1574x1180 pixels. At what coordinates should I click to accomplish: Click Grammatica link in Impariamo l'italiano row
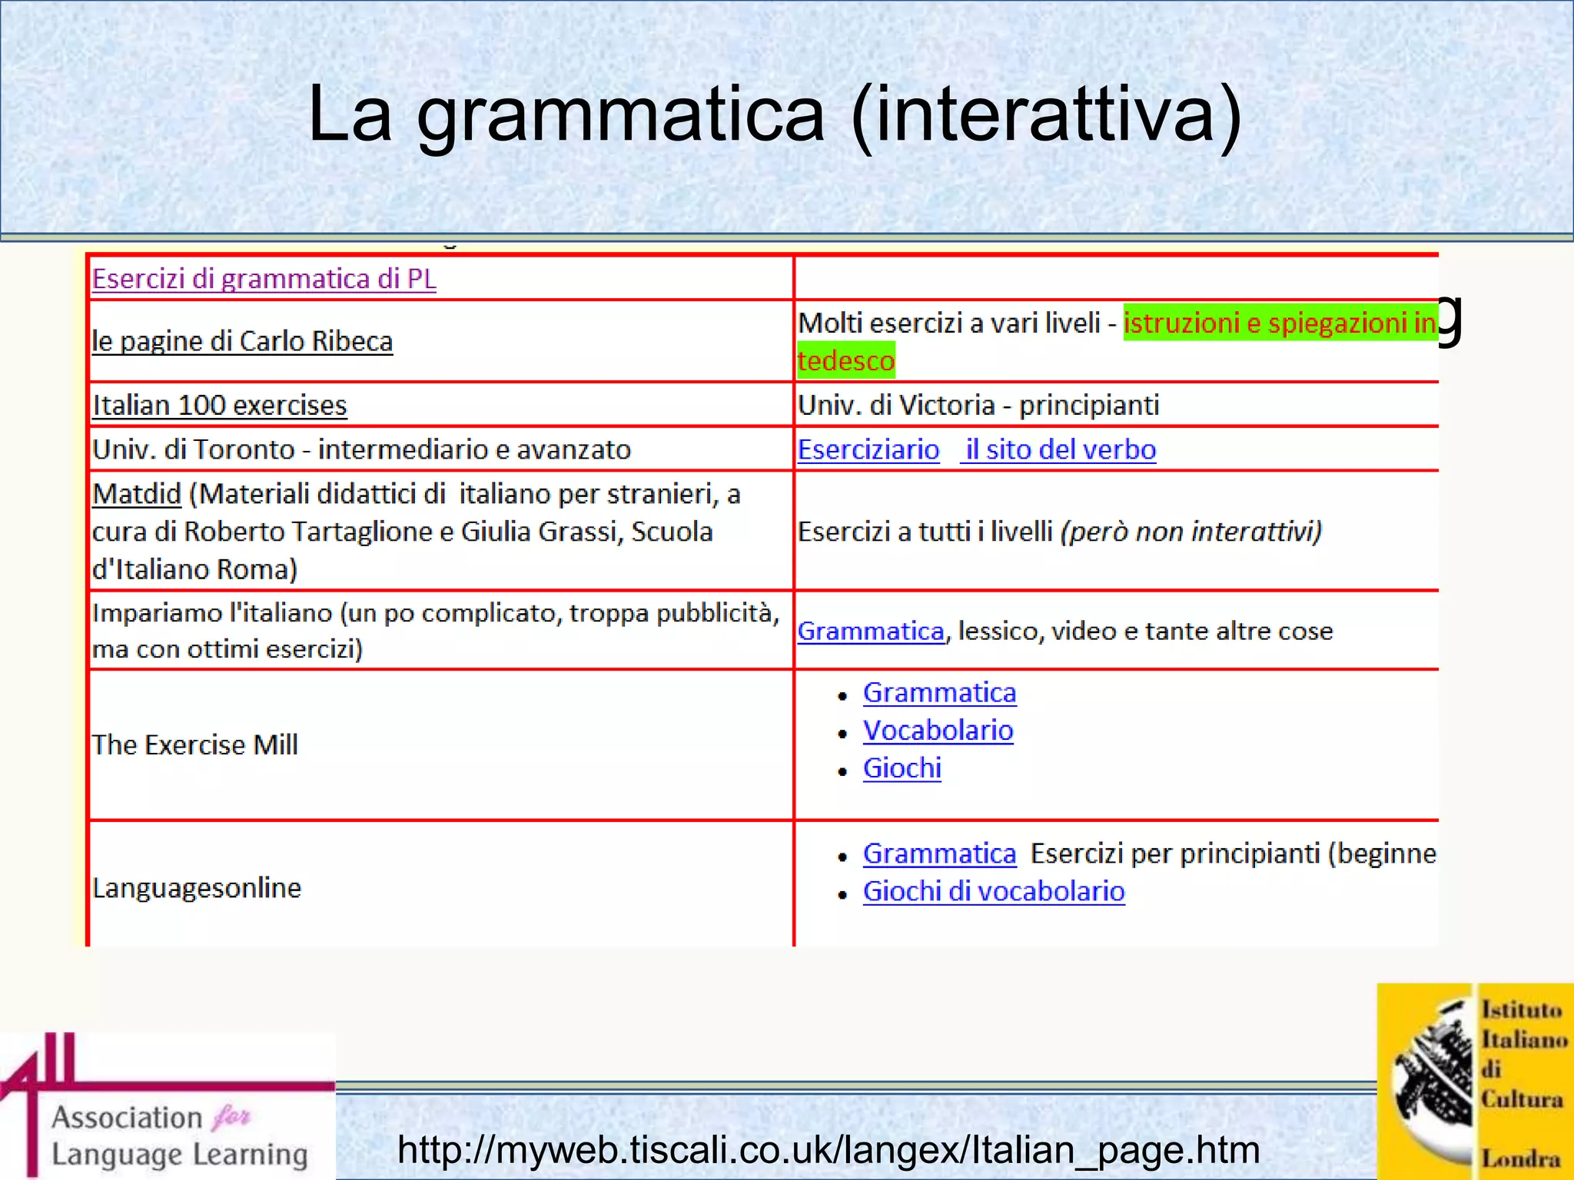click(x=870, y=631)
